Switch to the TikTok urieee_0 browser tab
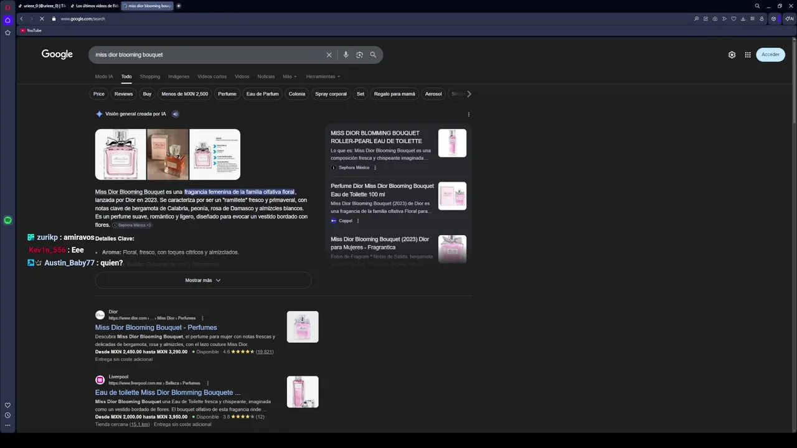Screen dimensions: 797x448 coord(41,6)
